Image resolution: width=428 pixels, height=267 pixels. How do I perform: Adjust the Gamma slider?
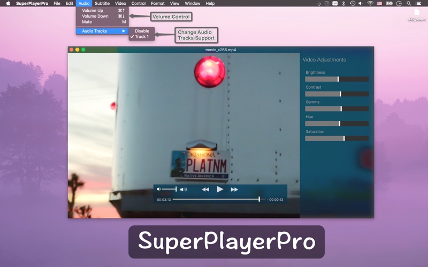[x=337, y=109]
